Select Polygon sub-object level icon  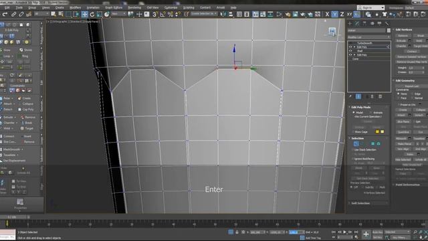(x=373, y=144)
